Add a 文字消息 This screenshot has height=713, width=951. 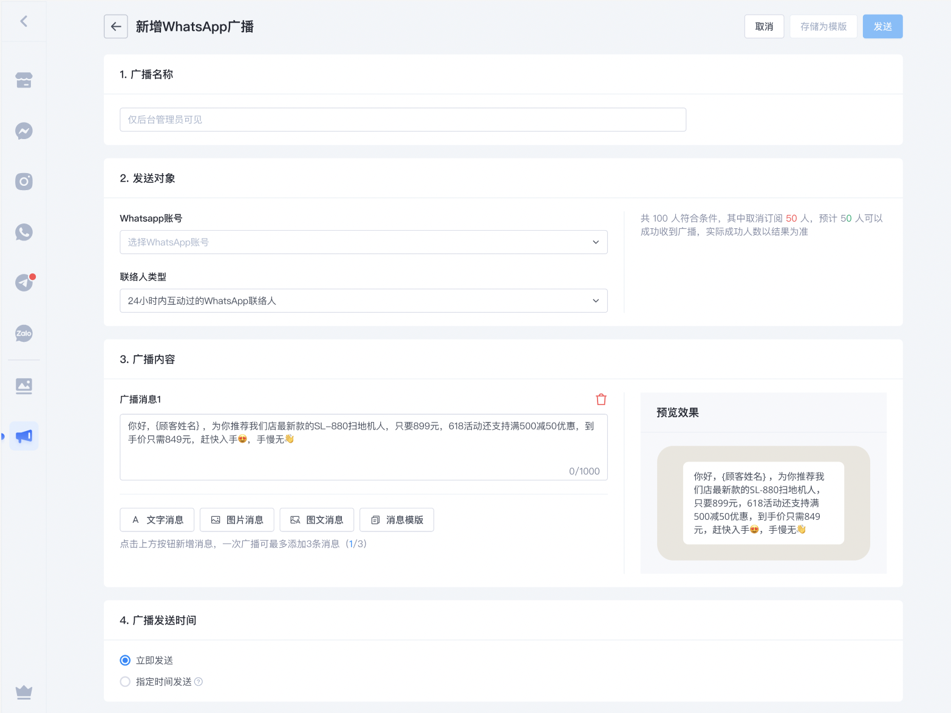pos(157,520)
